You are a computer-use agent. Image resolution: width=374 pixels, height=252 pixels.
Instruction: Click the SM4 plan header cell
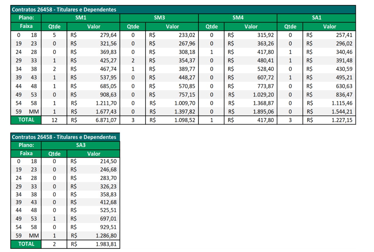[238, 18]
